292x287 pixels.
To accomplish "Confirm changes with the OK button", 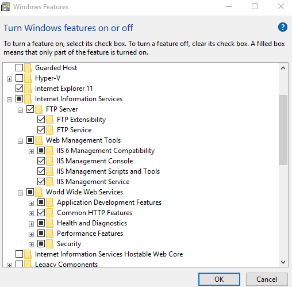I will (219, 279).
